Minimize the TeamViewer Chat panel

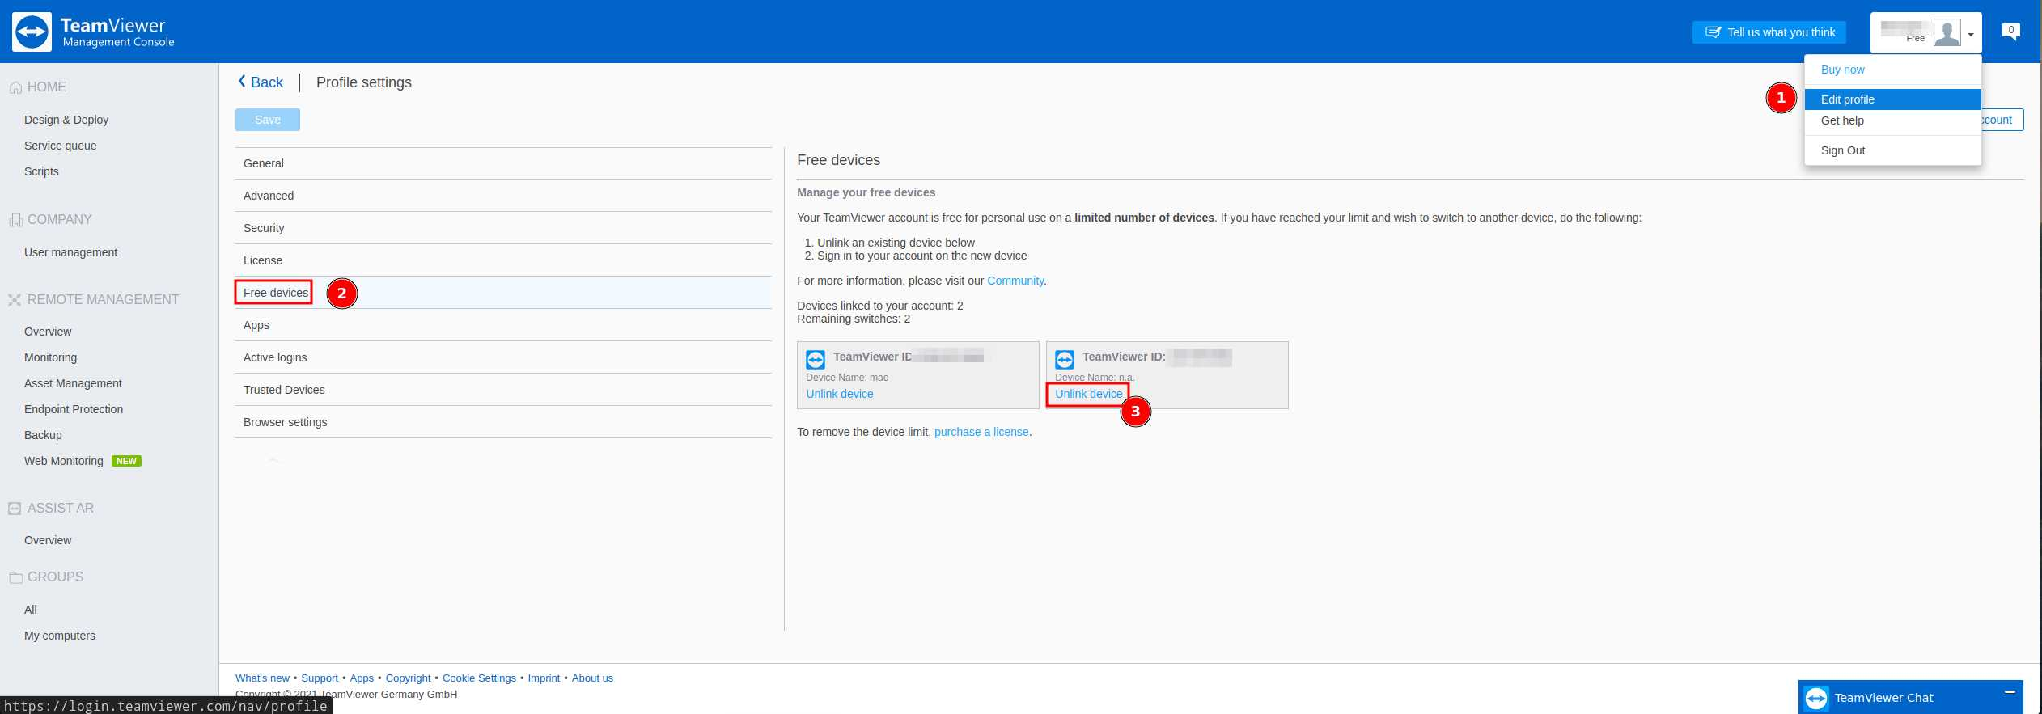pos(2010,691)
